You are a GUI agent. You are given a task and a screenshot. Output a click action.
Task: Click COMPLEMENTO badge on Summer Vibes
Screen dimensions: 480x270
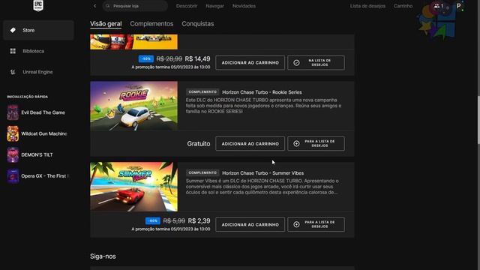202,172
